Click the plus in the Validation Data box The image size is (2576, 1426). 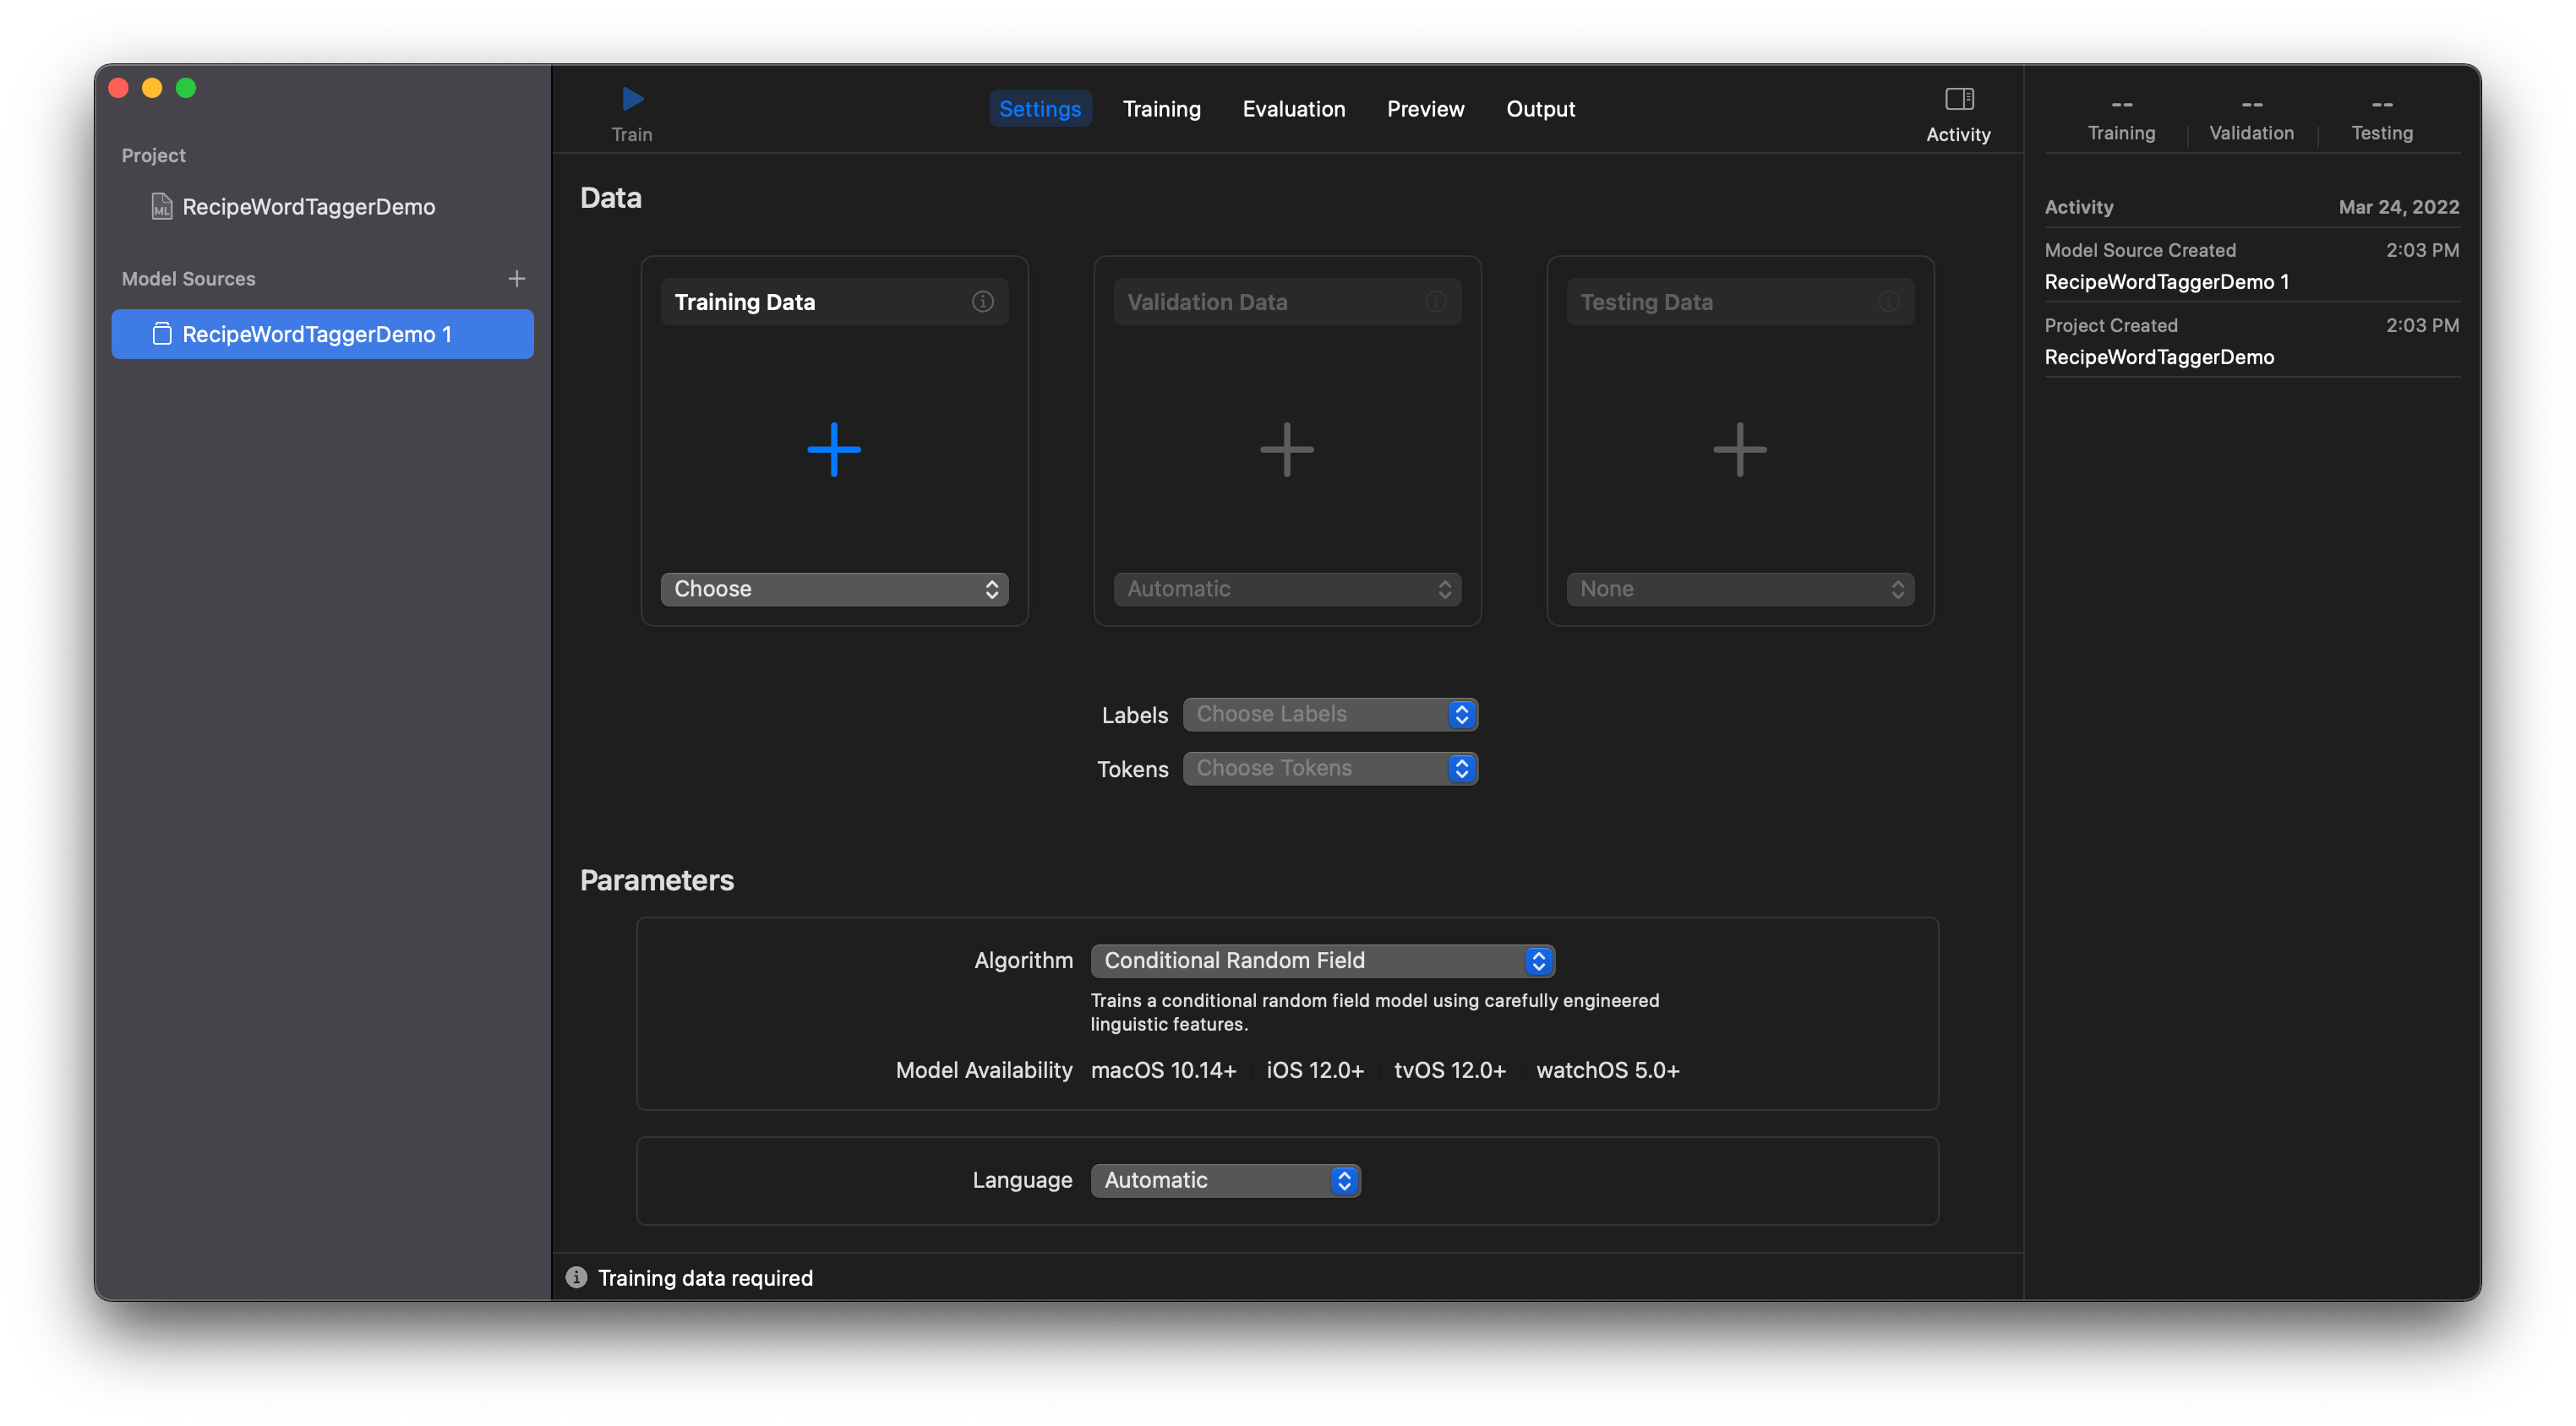click(1286, 449)
